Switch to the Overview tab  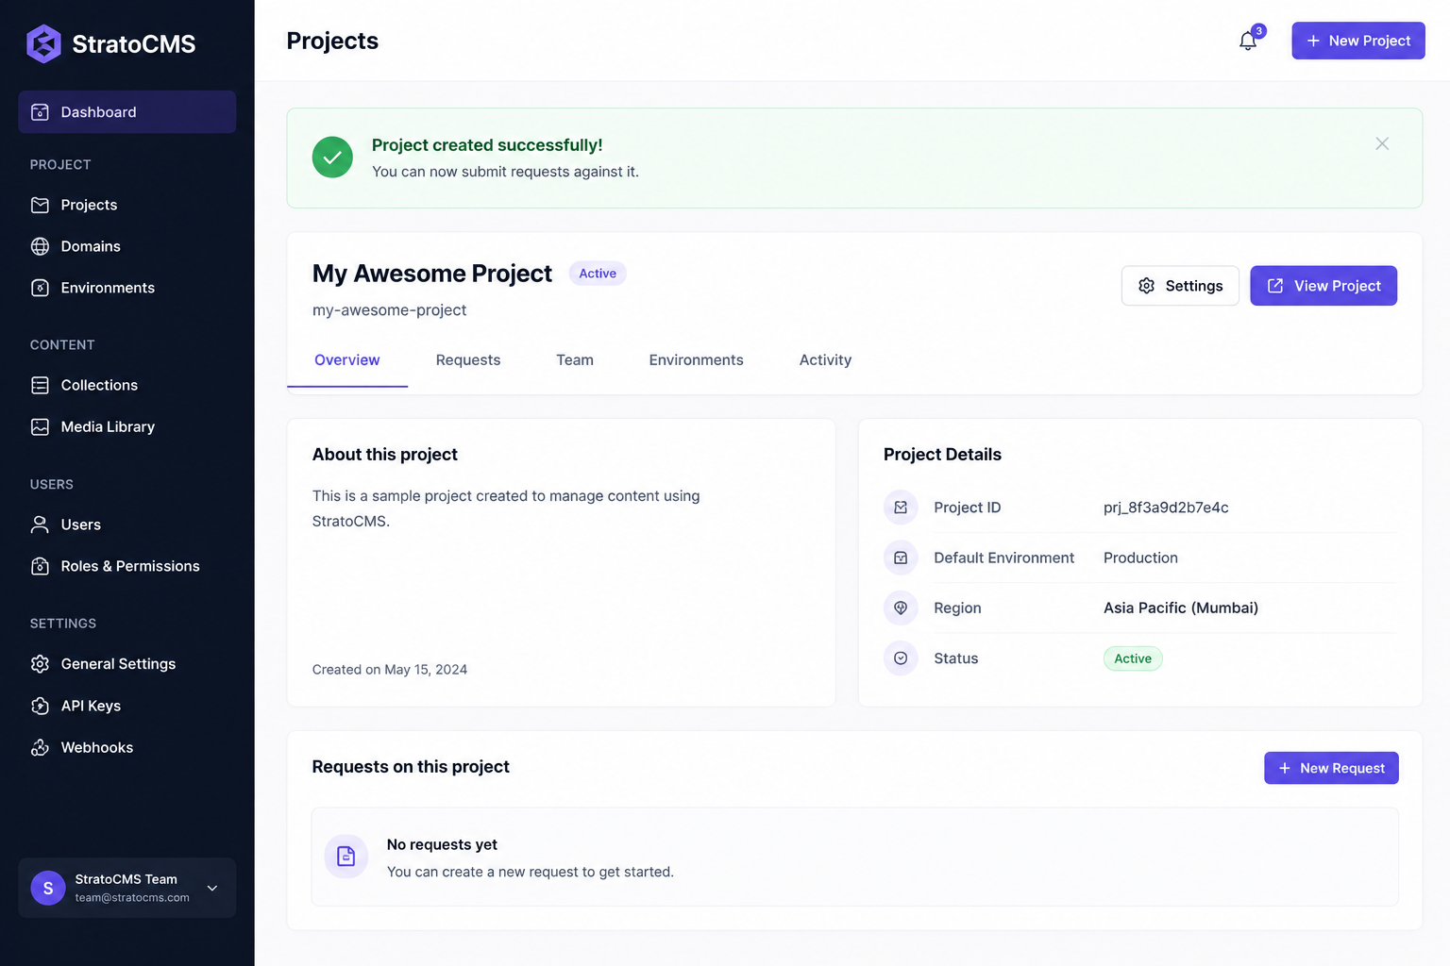[x=347, y=360]
